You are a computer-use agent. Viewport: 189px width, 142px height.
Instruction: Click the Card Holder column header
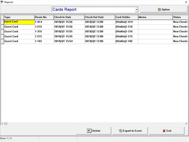coord(127,17)
